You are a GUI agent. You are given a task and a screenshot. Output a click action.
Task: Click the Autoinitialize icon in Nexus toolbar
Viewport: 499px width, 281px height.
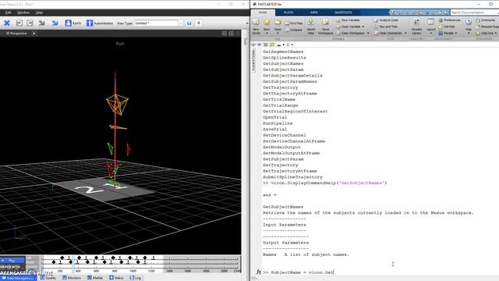coord(90,23)
